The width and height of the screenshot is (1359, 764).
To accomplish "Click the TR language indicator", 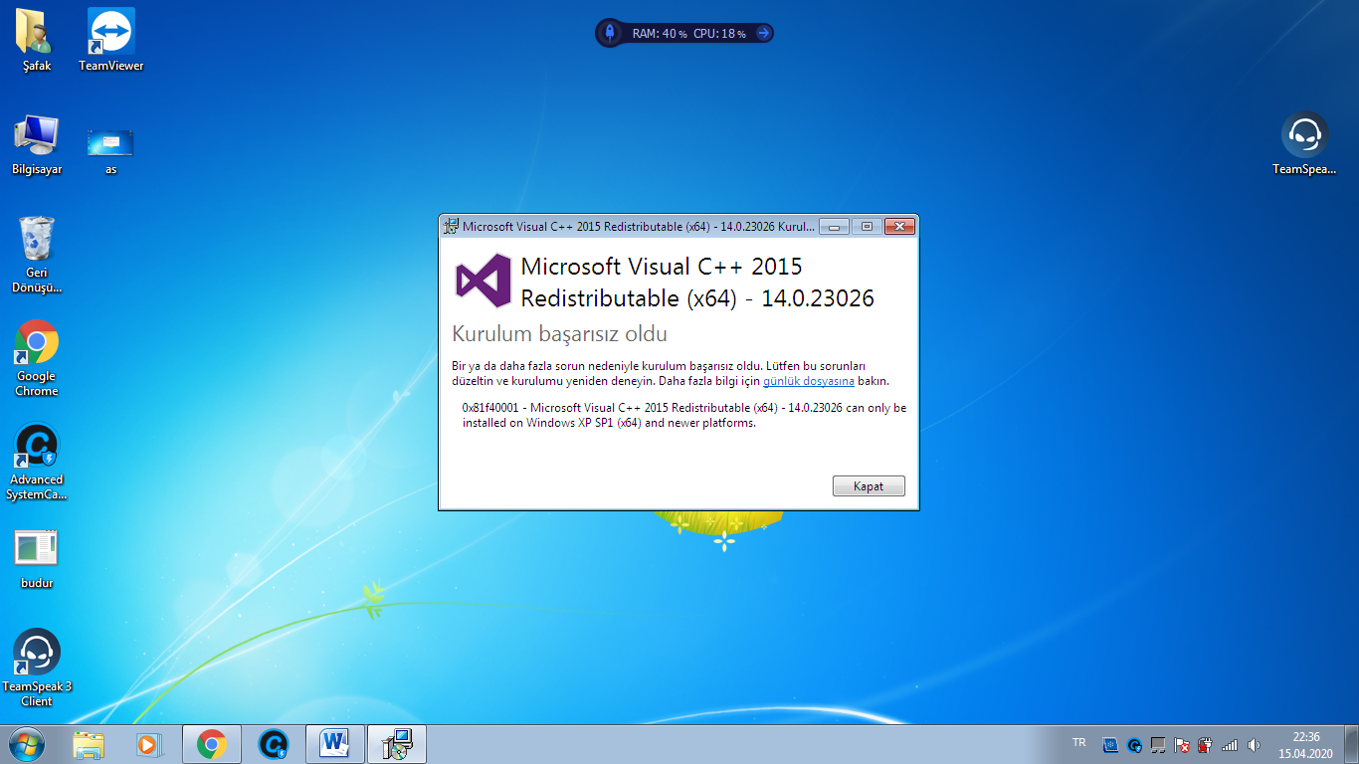I will 1079,743.
